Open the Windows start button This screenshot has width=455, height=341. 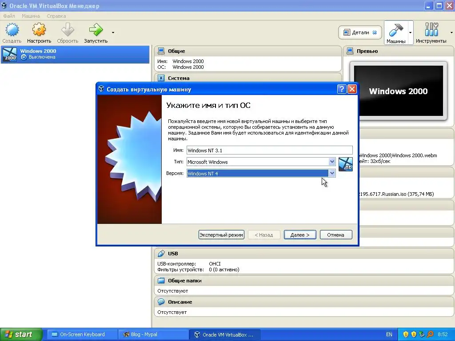(x=21, y=334)
